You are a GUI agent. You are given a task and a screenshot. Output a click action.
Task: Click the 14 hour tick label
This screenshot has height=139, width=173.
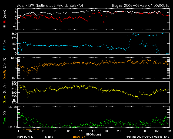81,131
